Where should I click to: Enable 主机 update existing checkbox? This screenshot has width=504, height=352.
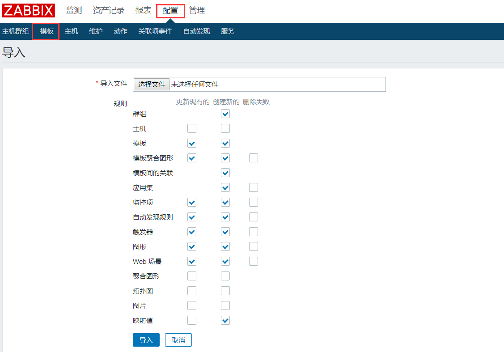(192, 129)
